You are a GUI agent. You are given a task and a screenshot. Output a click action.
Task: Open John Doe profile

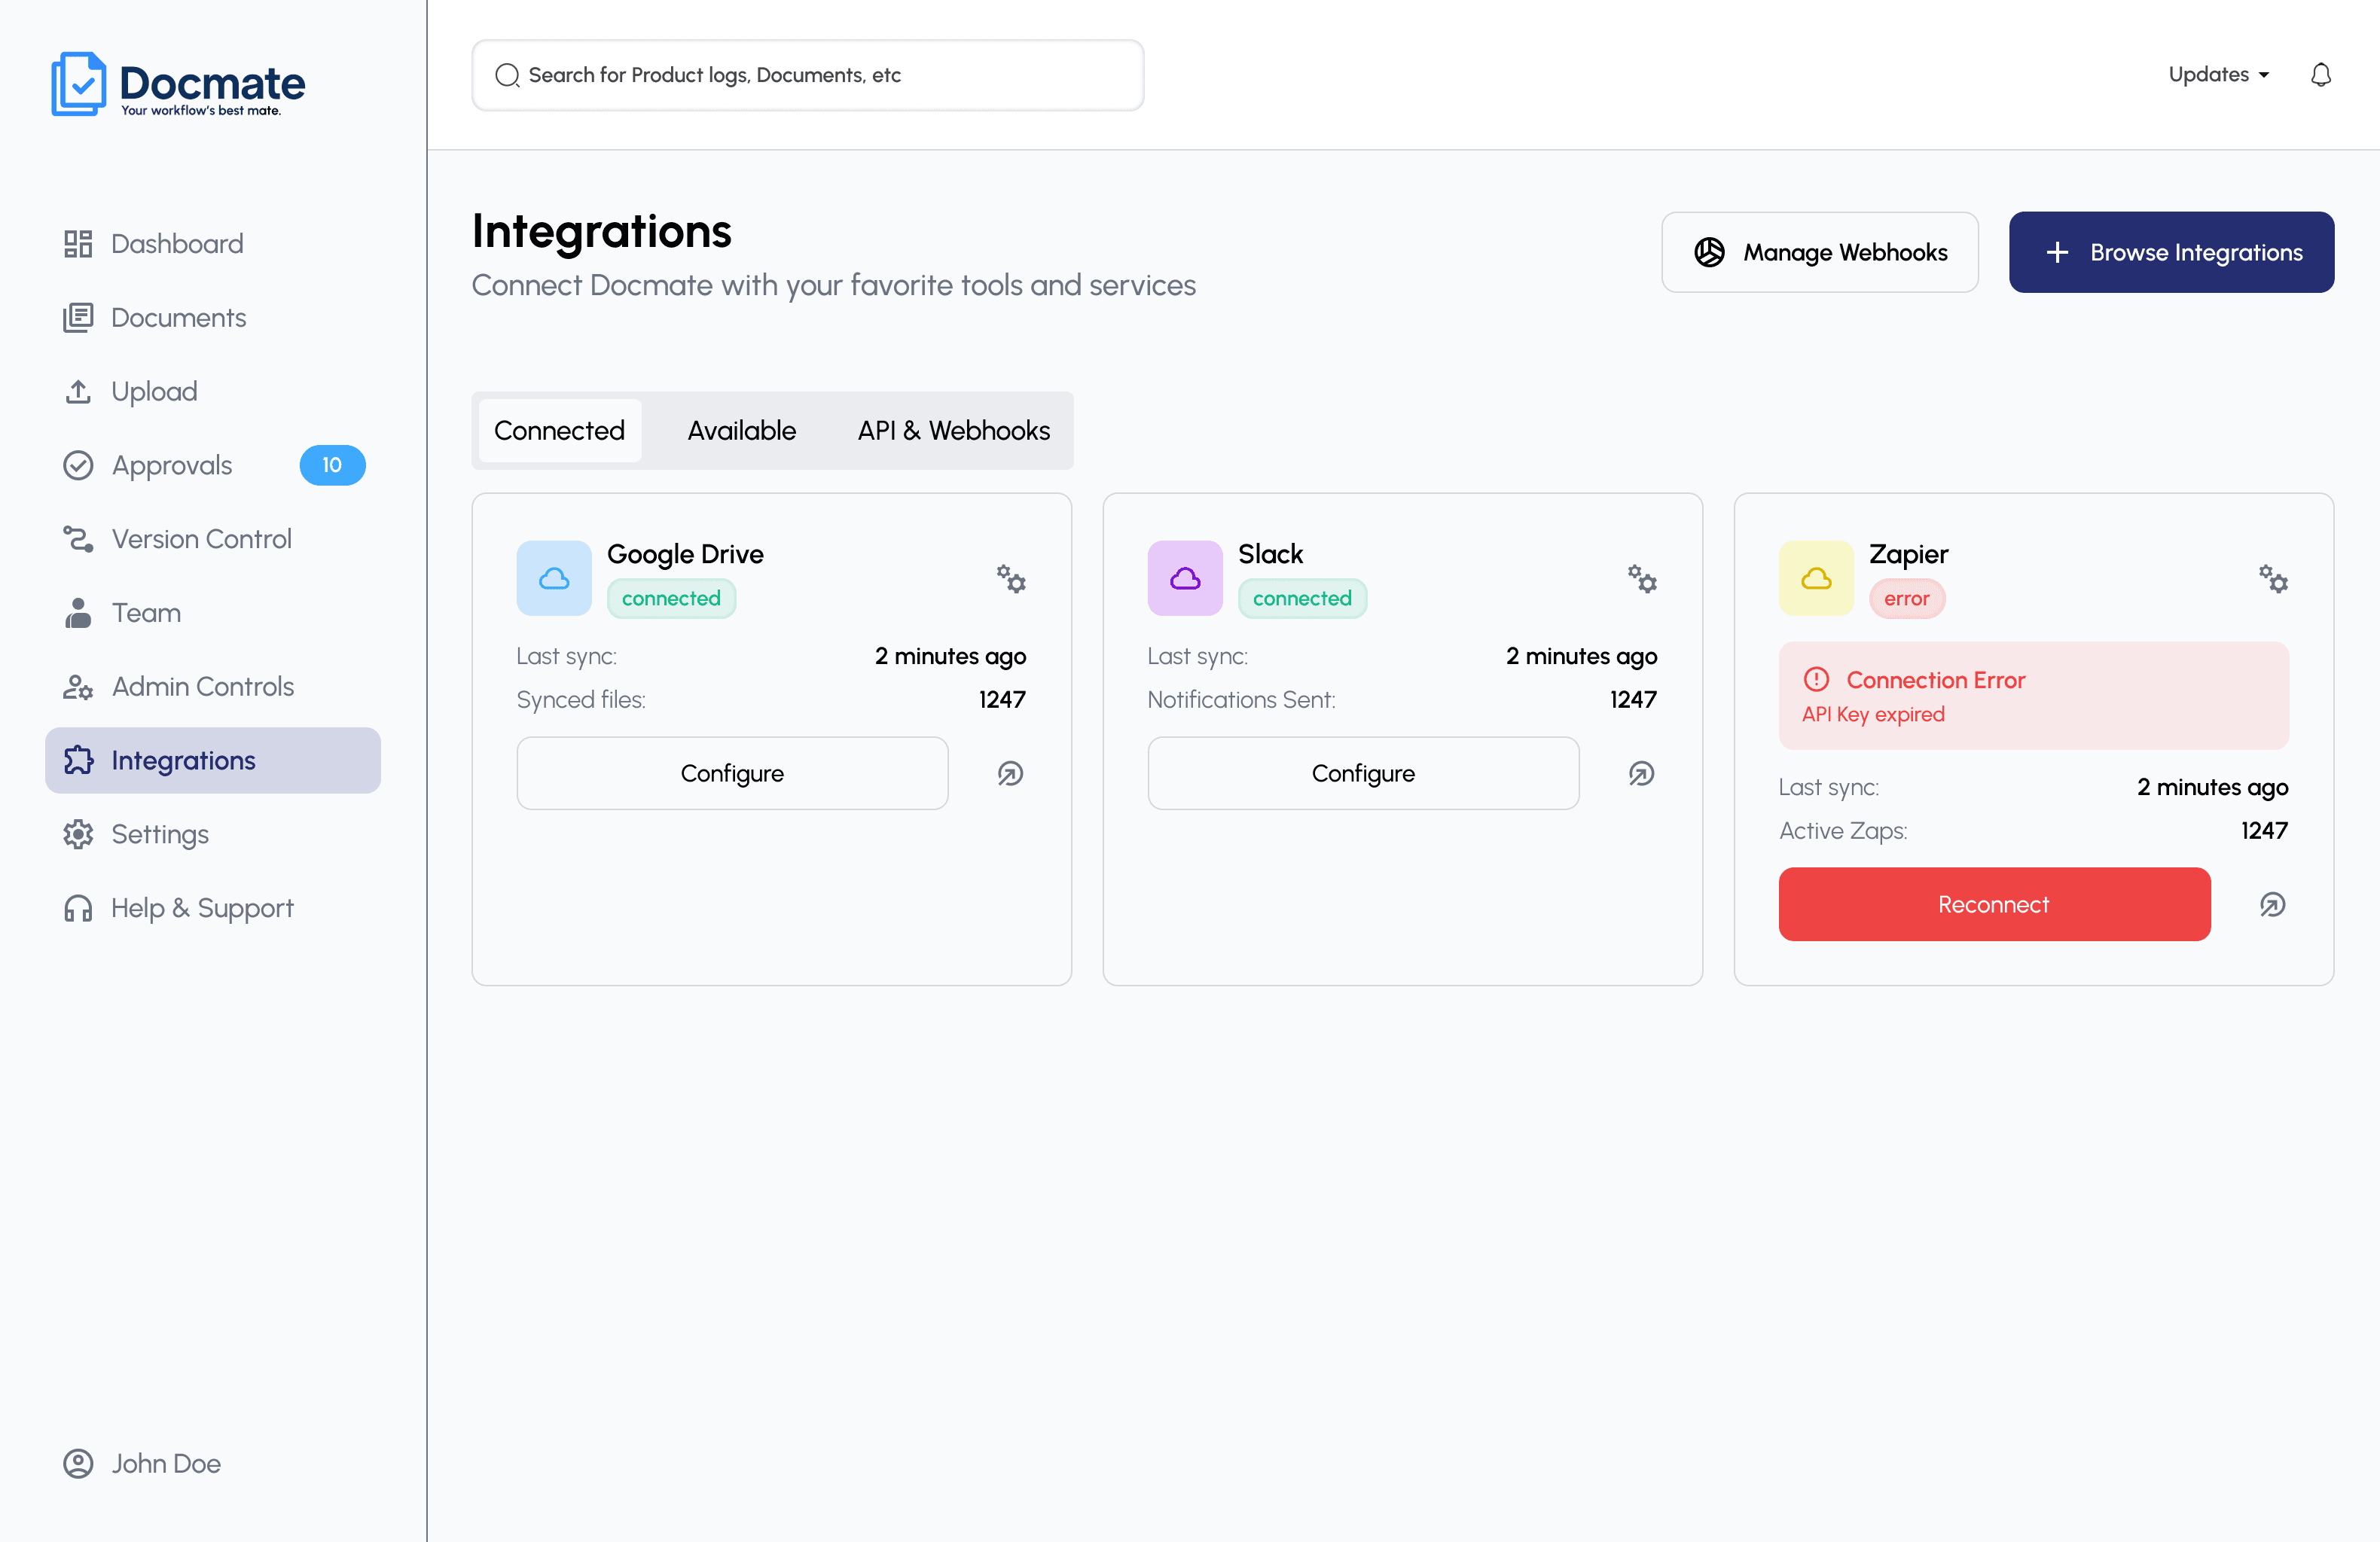[142, 1463]
